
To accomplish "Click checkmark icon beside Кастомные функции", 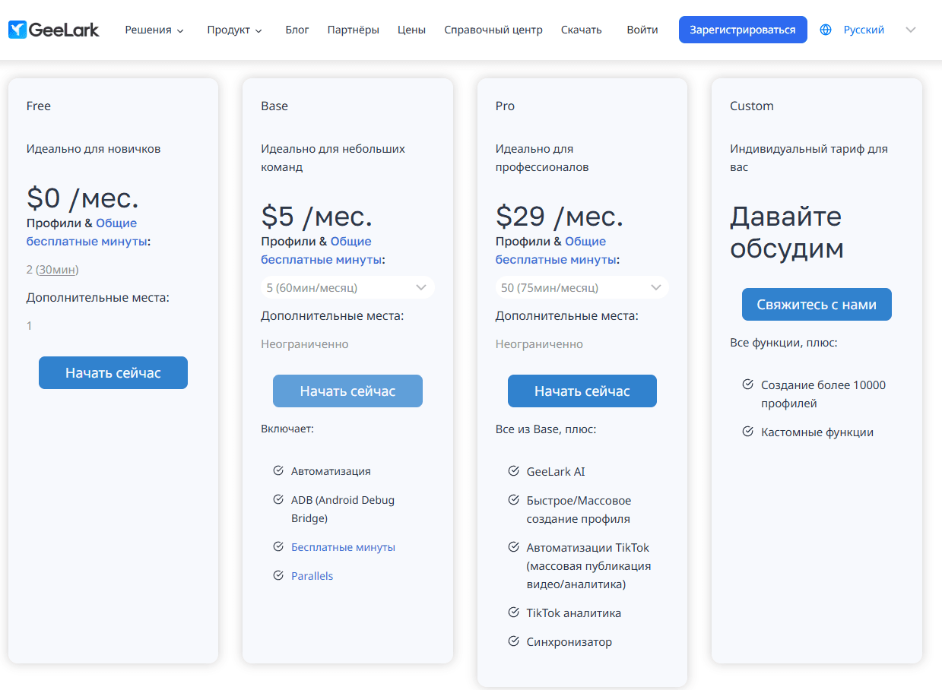I will (x=748, y=432).
